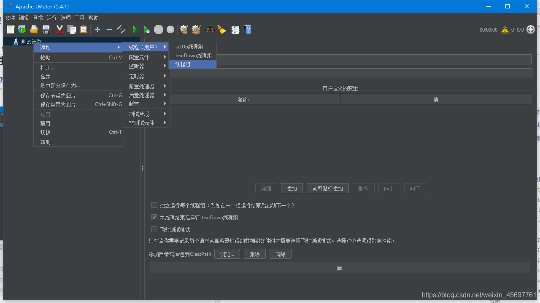
Task: Click the 清除 button
Action: click(x=281, y=254)
